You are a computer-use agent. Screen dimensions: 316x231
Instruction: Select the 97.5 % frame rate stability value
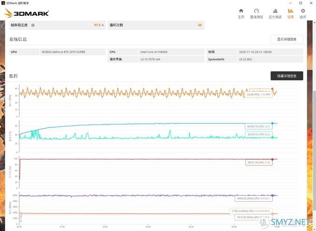[99, 25]
